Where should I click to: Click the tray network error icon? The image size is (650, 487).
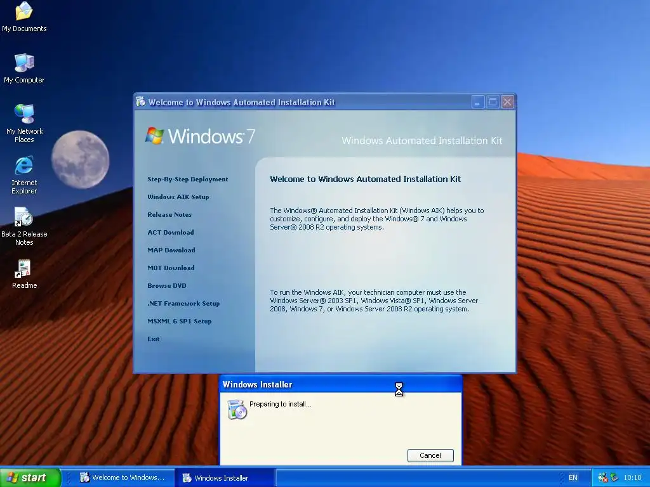(x=603, y=478)
